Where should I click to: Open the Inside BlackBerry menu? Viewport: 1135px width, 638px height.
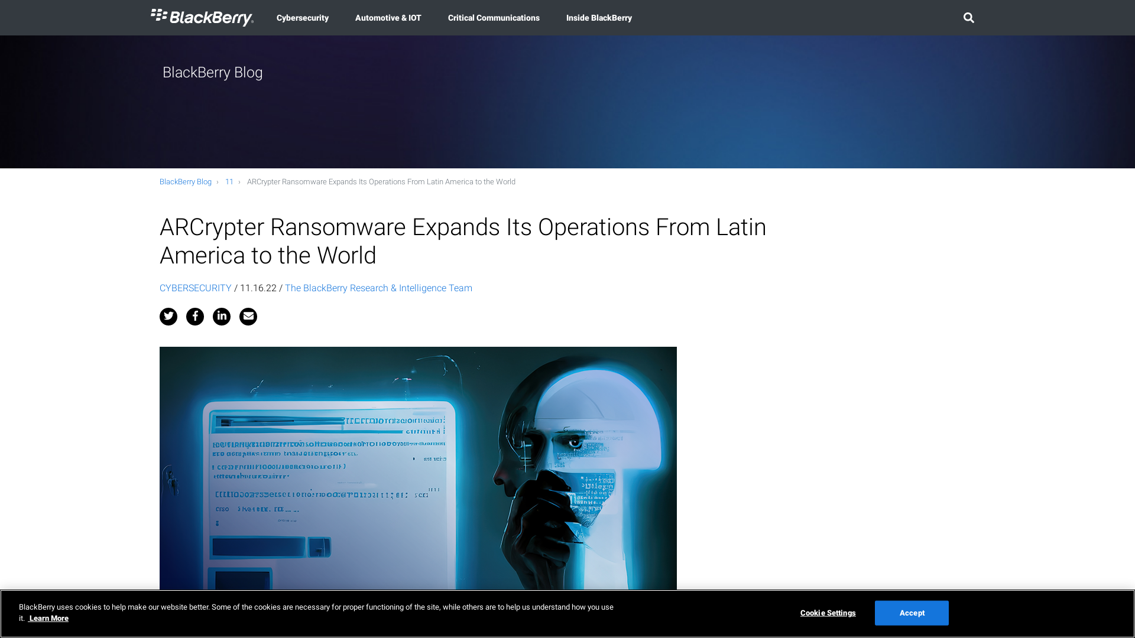(x=599, y=18)
